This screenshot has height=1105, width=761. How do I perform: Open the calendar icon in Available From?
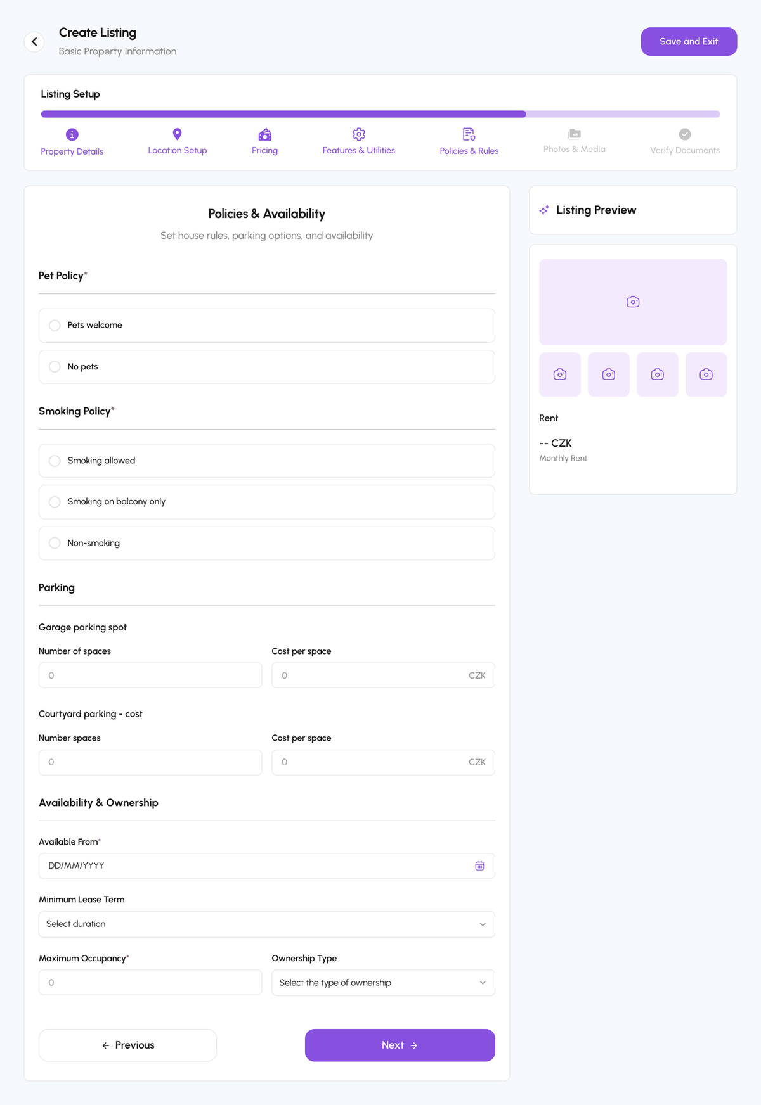pyautogui.click(x=480, y=865)
